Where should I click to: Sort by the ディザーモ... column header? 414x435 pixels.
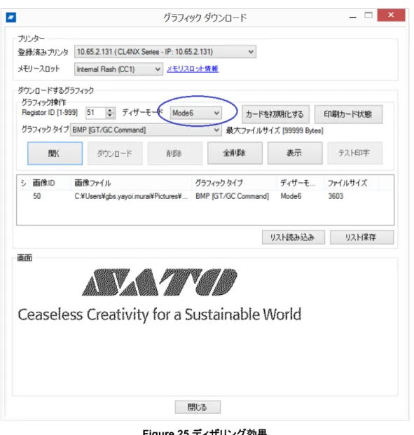point(301,183)
